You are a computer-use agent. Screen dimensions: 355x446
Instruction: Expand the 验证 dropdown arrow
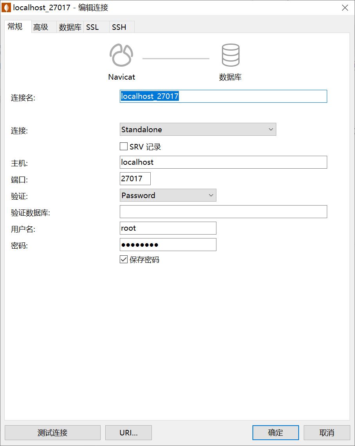pos(211,195)
